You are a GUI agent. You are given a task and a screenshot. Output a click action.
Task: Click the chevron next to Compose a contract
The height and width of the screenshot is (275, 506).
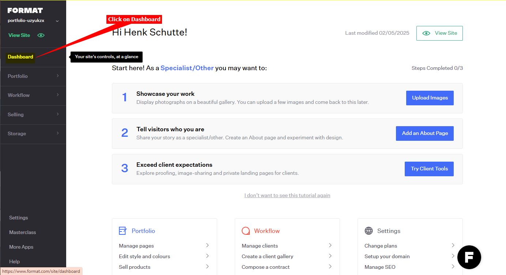pos(330,266)
